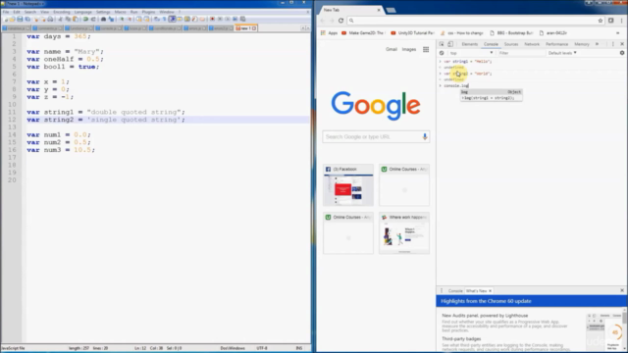Open the 'Make Game2D' bookmark

[363, 32]
